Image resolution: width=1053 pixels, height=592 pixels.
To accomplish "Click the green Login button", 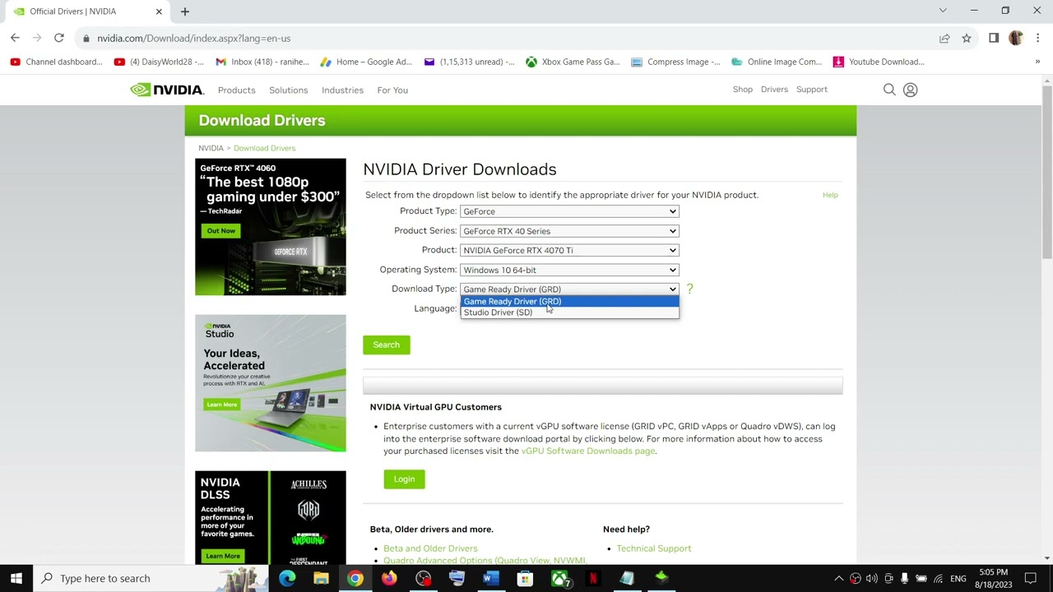I will pyautogui.click(x=404, y=479).
